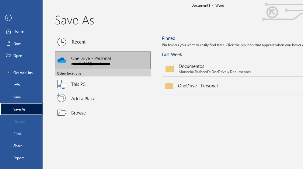Open the Info menu item
This screenshot has width=303, height=169.
pos(16,85)
